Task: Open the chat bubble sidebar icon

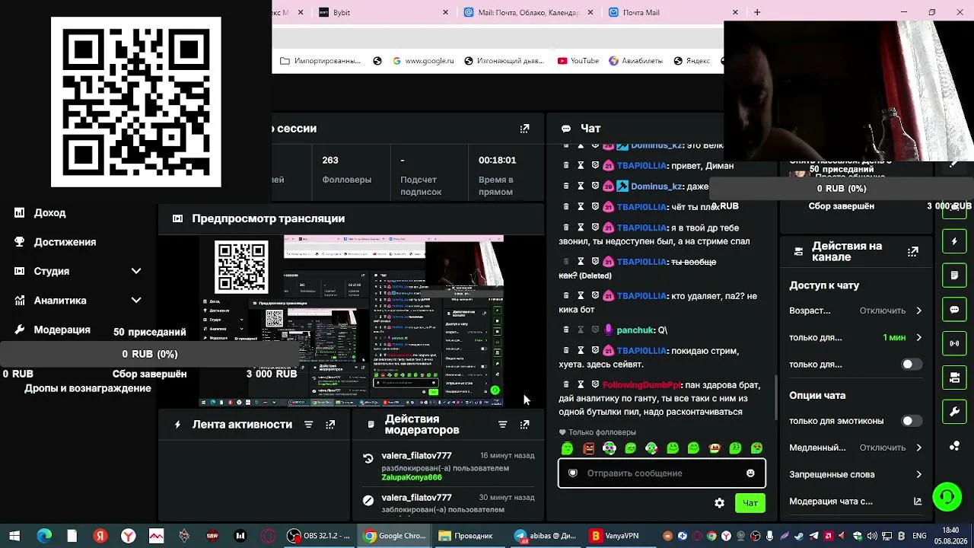Action: coord(954,310)
